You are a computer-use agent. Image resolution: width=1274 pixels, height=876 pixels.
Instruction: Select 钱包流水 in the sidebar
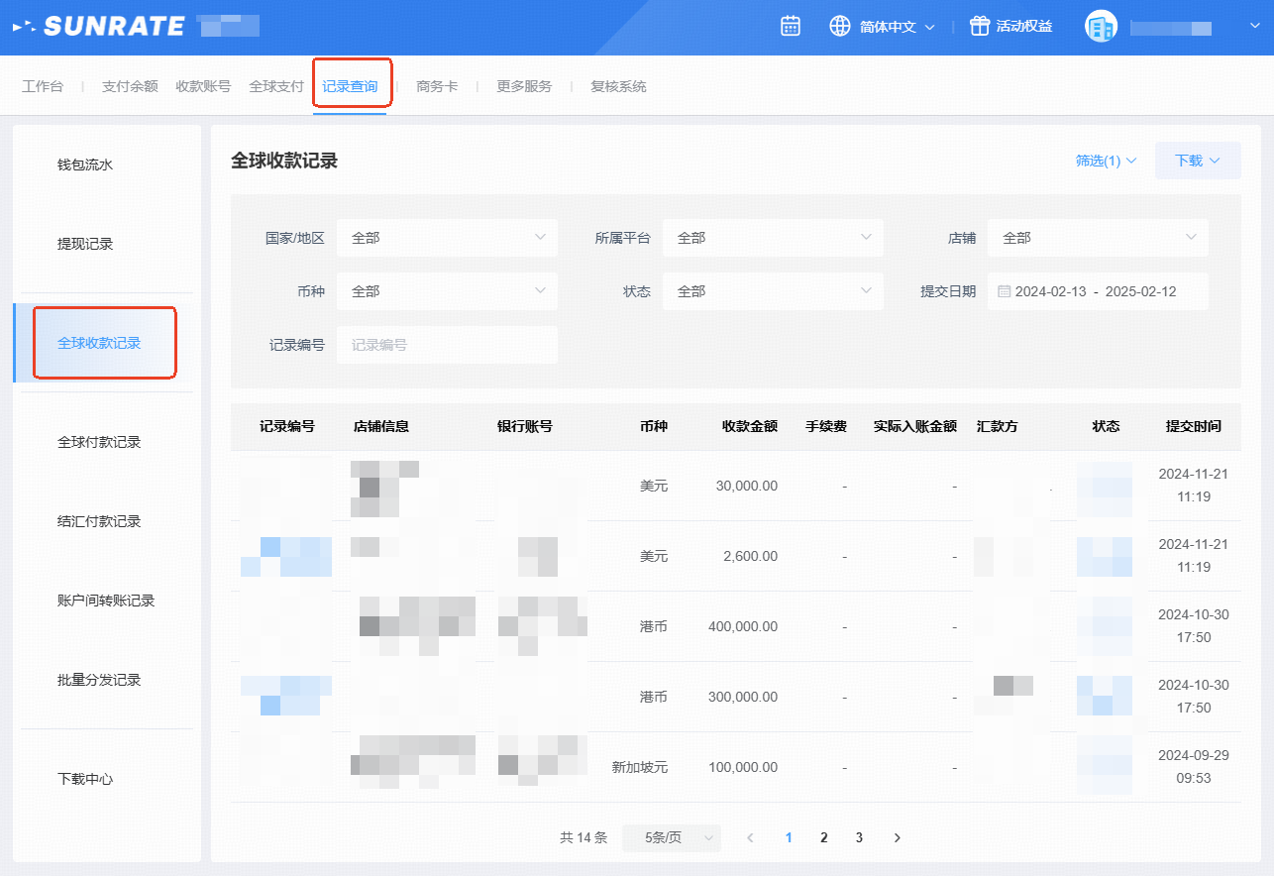pos(85,164)
